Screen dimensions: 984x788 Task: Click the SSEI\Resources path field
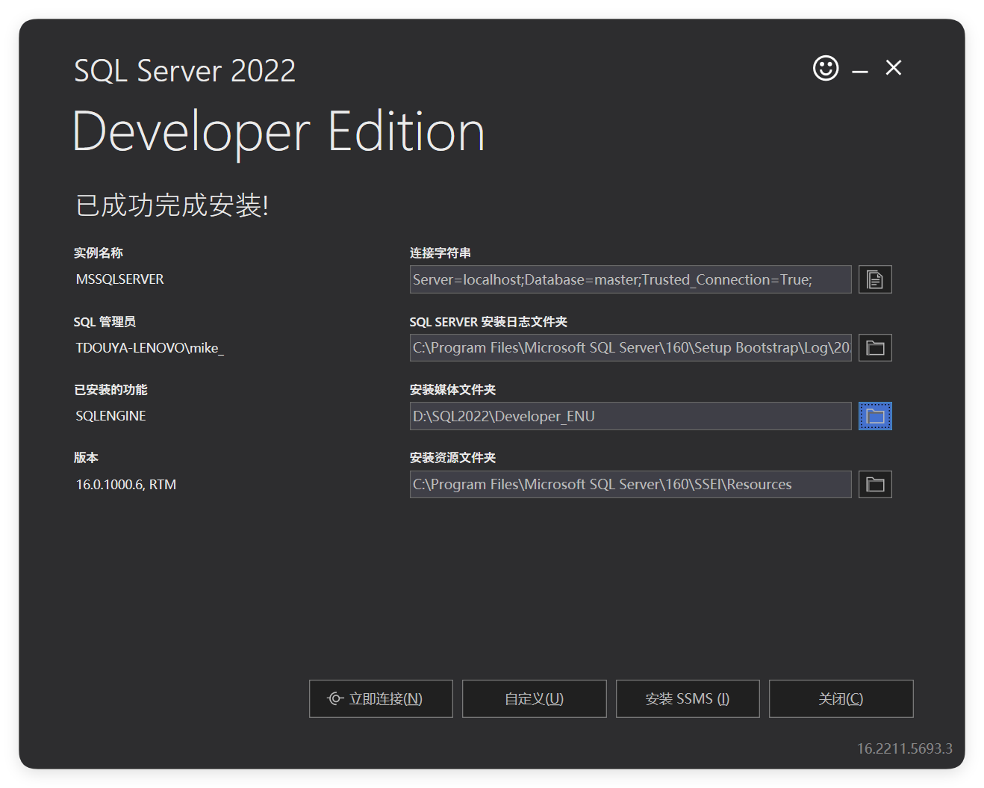point(630,484)
